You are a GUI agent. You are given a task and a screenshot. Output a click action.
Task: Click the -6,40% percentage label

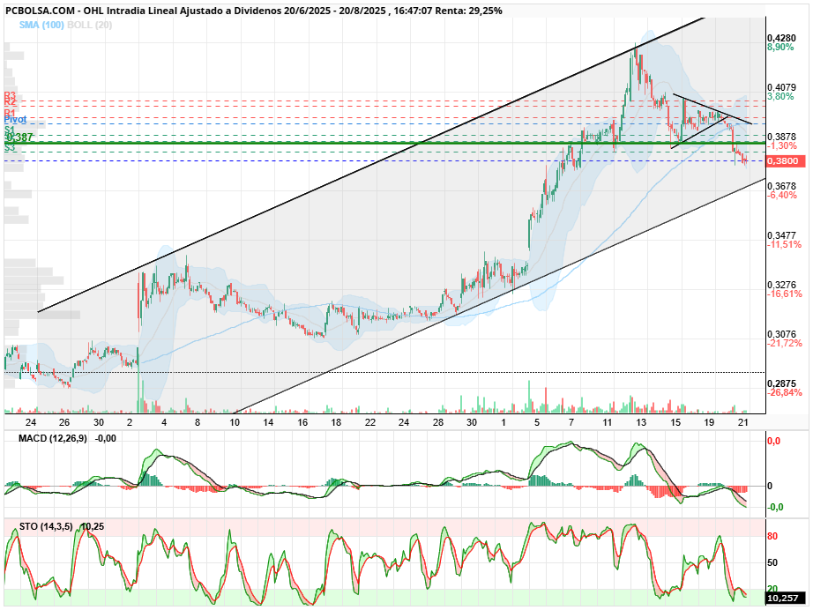[x=782, y=196]
